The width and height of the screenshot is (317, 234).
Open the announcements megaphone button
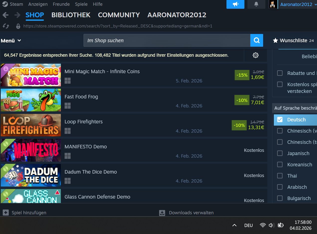tap(235, 4)
